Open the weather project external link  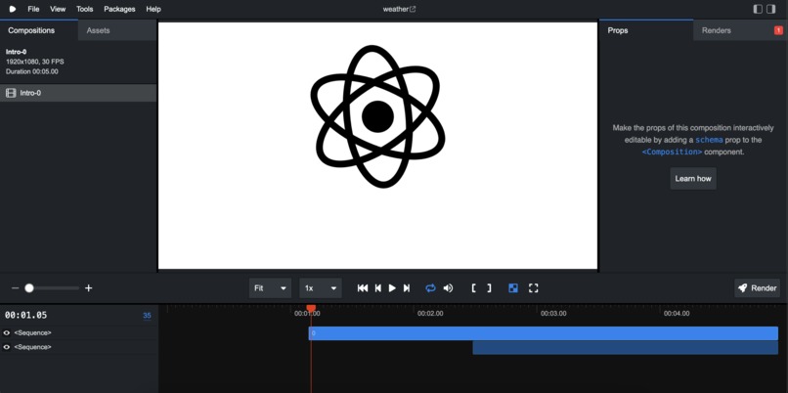pyautogui.click(x=399, y=9)
